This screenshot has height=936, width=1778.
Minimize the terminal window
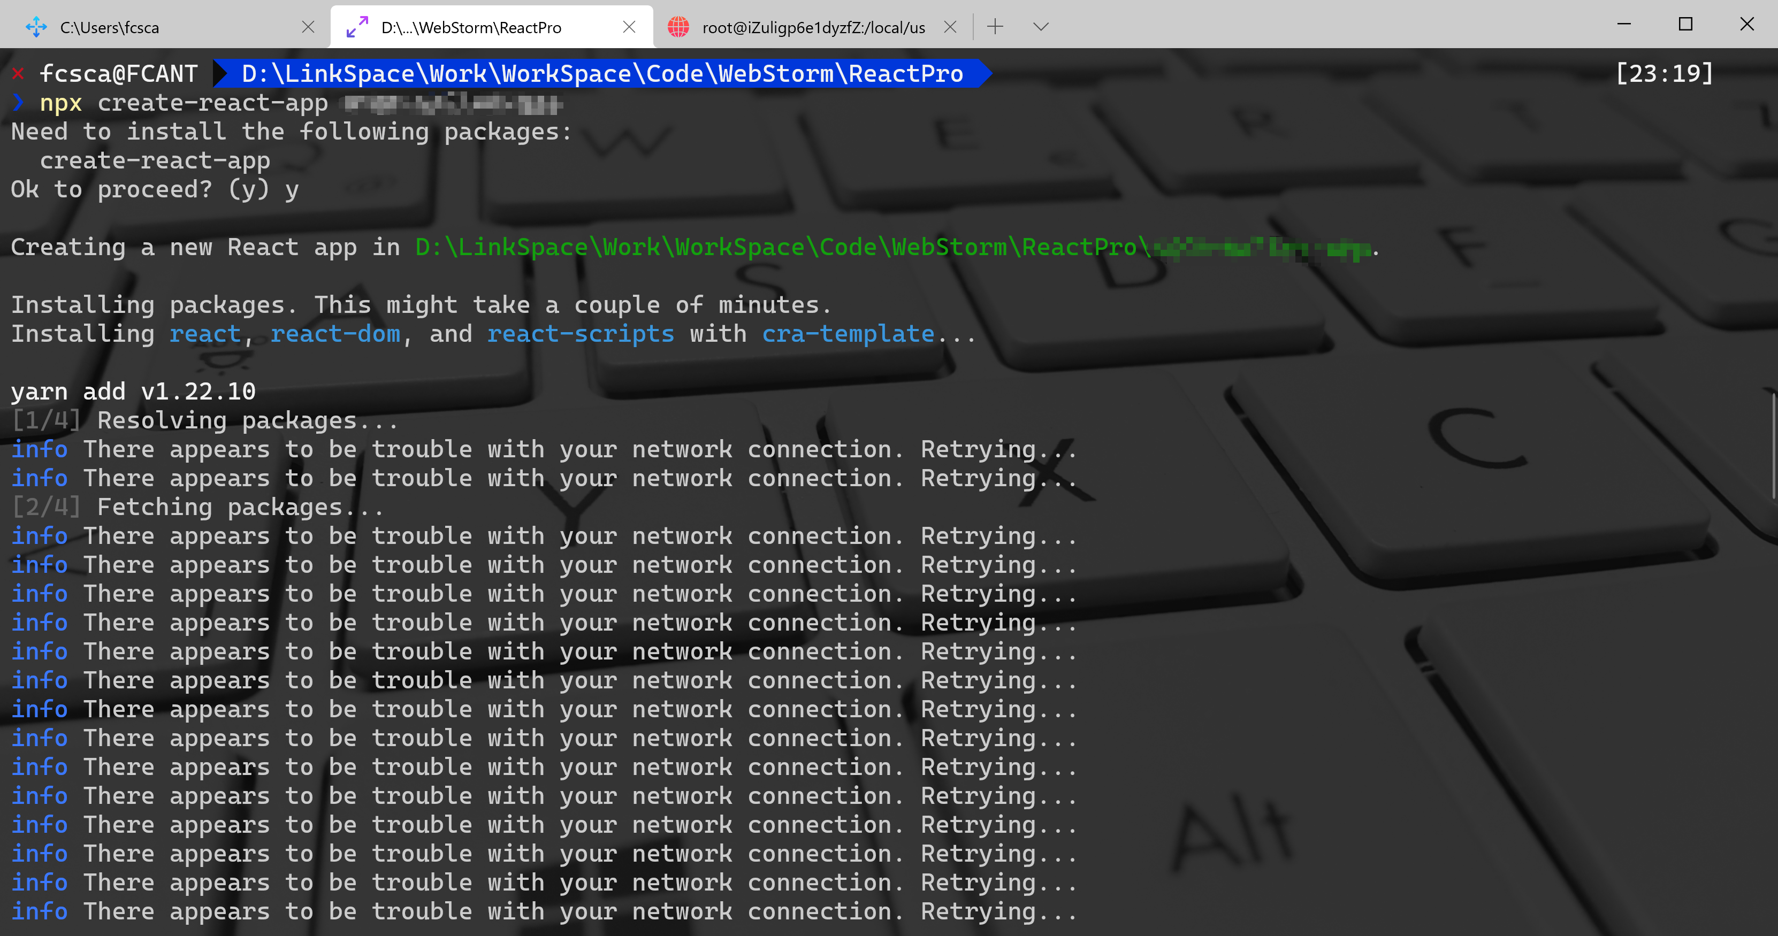1623,24
